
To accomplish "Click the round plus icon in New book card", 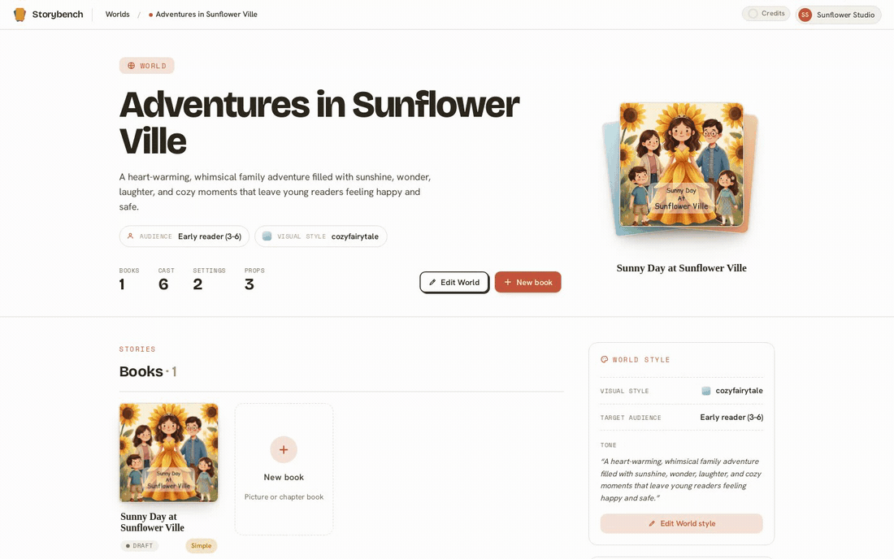I will [284, 449].
